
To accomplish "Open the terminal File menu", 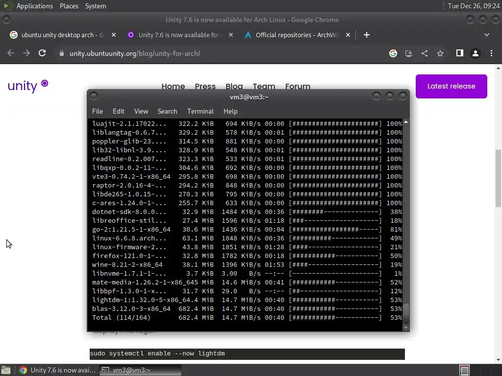I will click(98, 111).
